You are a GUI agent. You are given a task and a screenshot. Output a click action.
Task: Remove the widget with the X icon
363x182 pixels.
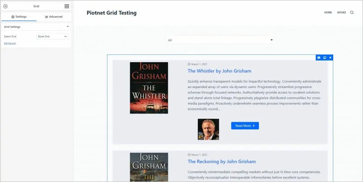[x=330, y=58]
